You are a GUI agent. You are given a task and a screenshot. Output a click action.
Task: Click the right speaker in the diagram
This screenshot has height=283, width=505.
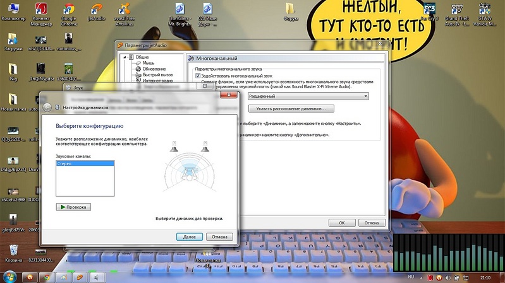pyautogui.click(x=205, y=148)
